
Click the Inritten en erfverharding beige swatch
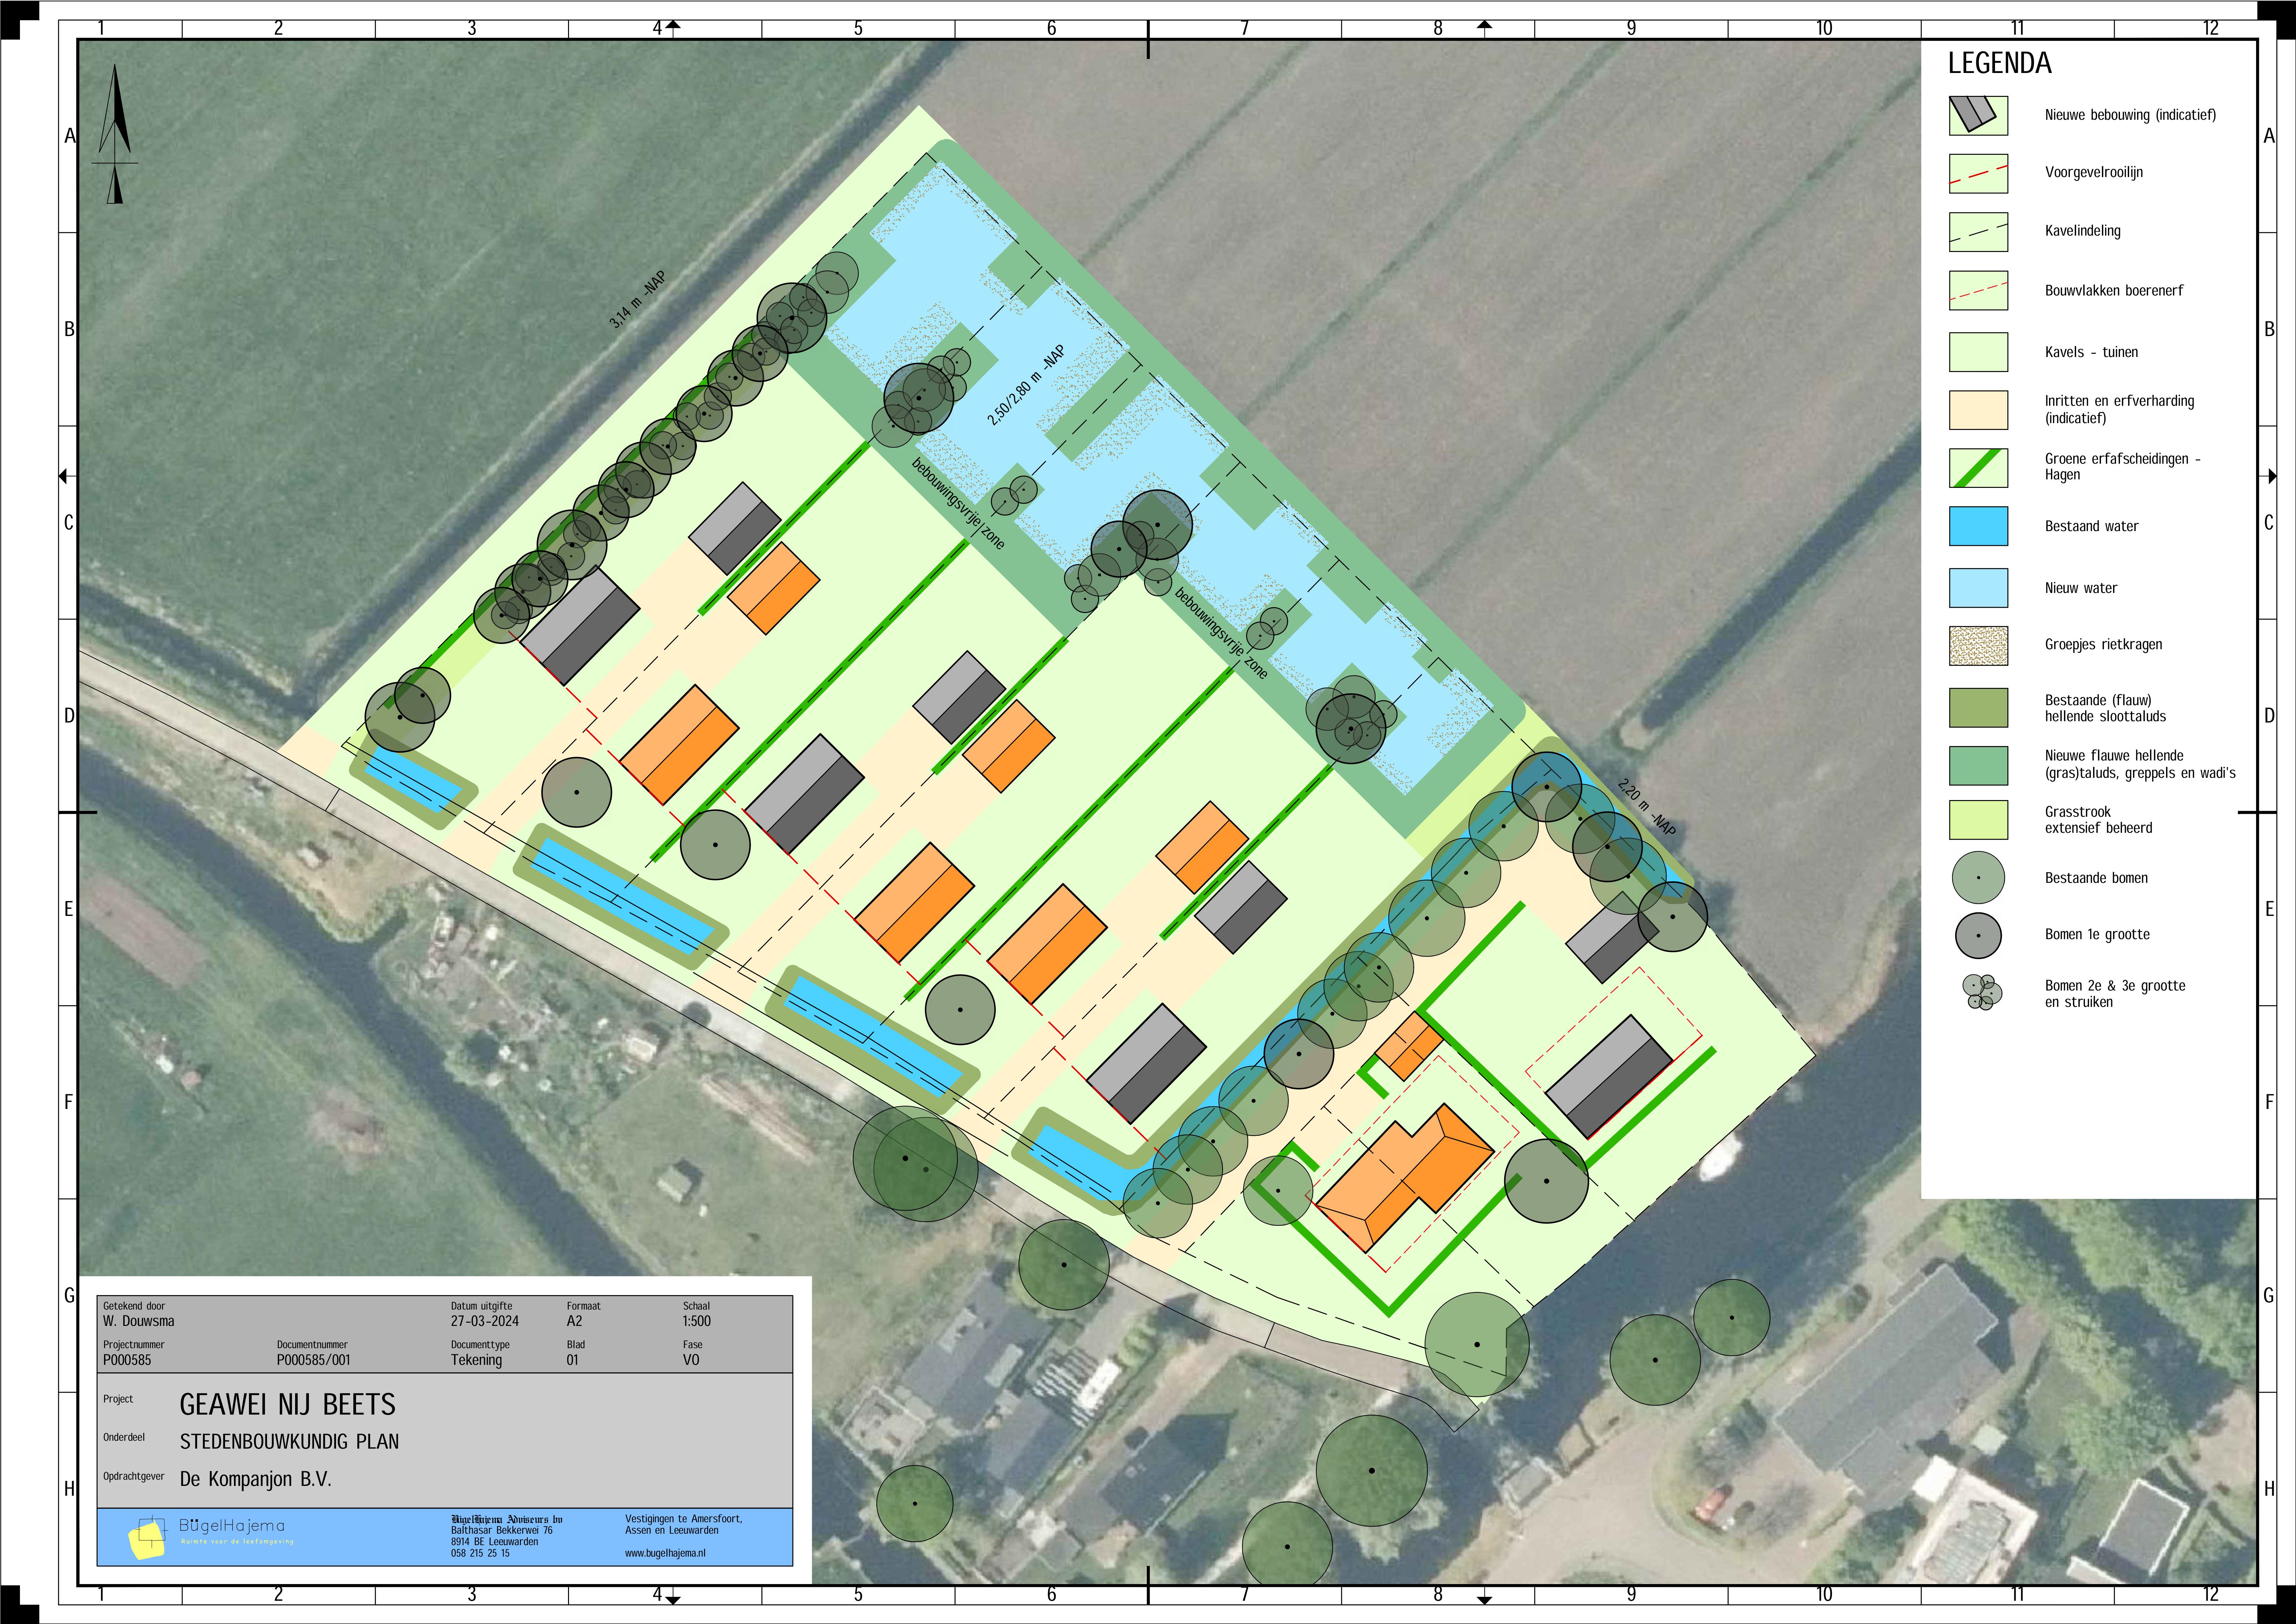(x=1978, y=410)
